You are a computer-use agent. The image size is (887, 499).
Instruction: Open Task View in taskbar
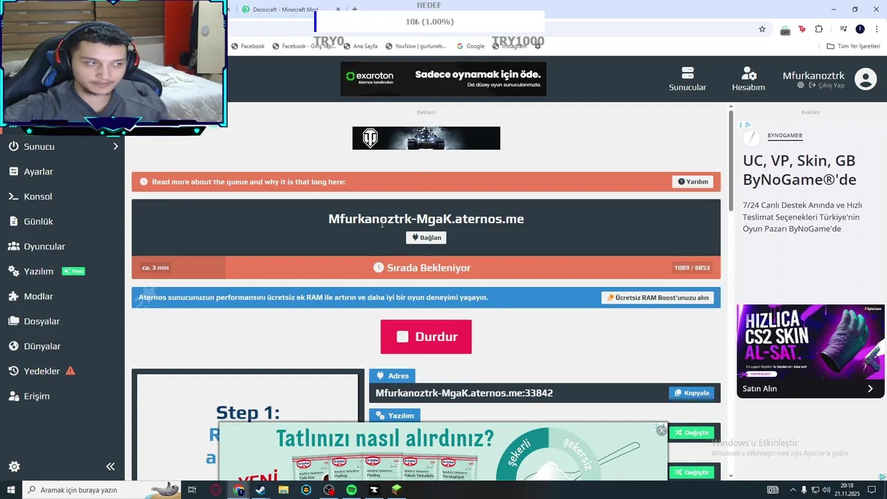pos(192,490)
